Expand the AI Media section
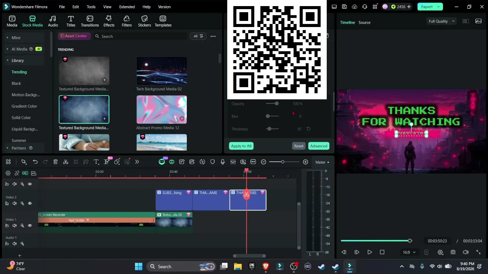This screenshot has height=274, width=488. point(7,49)
